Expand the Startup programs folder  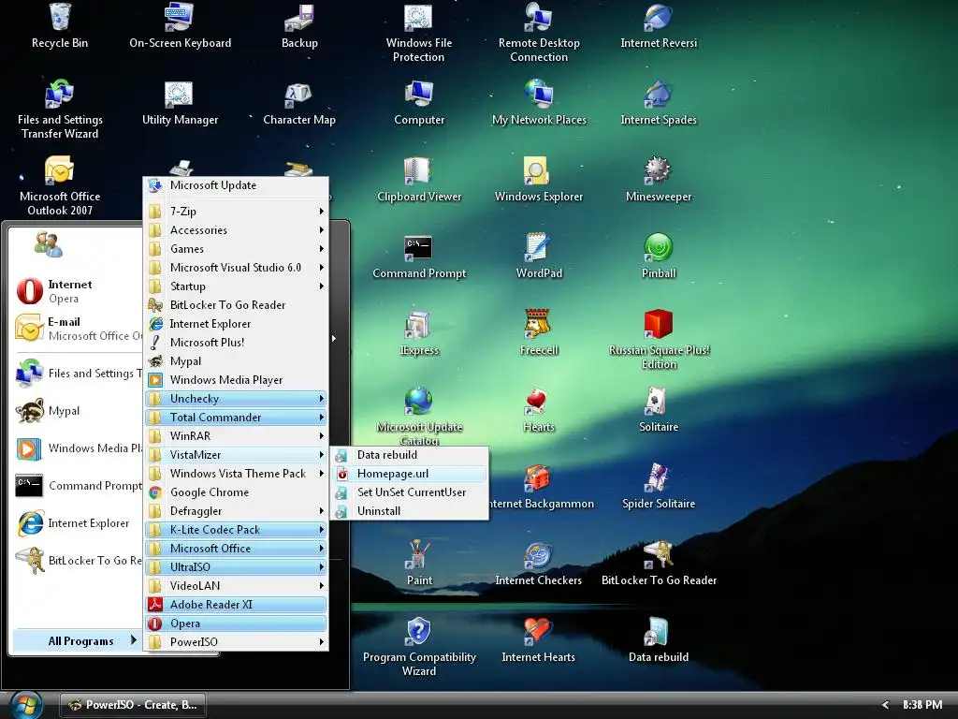click(236, 286)
